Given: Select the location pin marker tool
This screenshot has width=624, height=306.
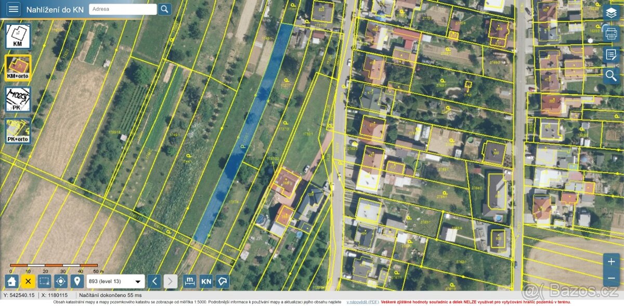Looking at the screenshot, I should click(77, 281).
